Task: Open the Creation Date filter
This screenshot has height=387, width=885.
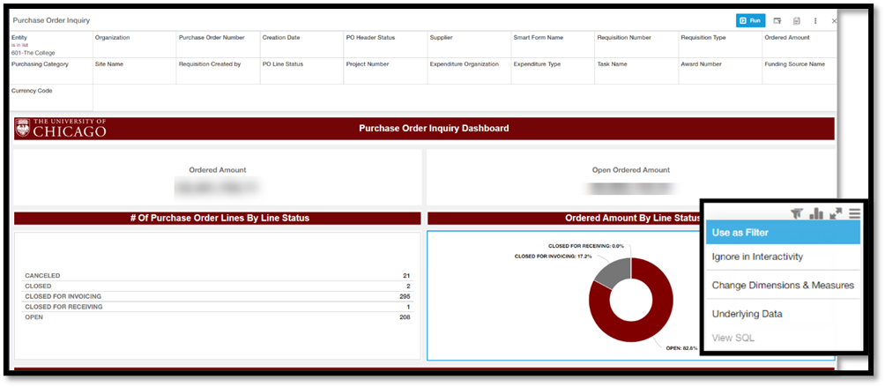Action: (x=302, y=45)
